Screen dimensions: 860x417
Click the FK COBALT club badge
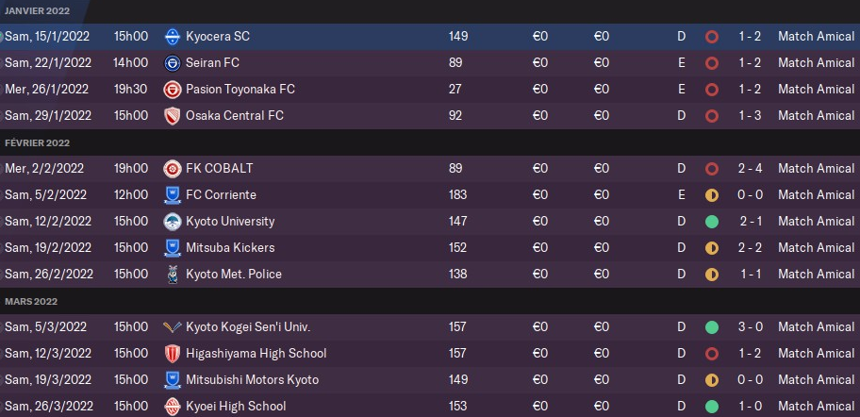coord(172,169)
